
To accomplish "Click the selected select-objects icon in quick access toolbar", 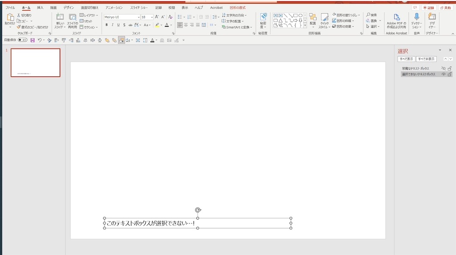I will click(x=121, y=40).
